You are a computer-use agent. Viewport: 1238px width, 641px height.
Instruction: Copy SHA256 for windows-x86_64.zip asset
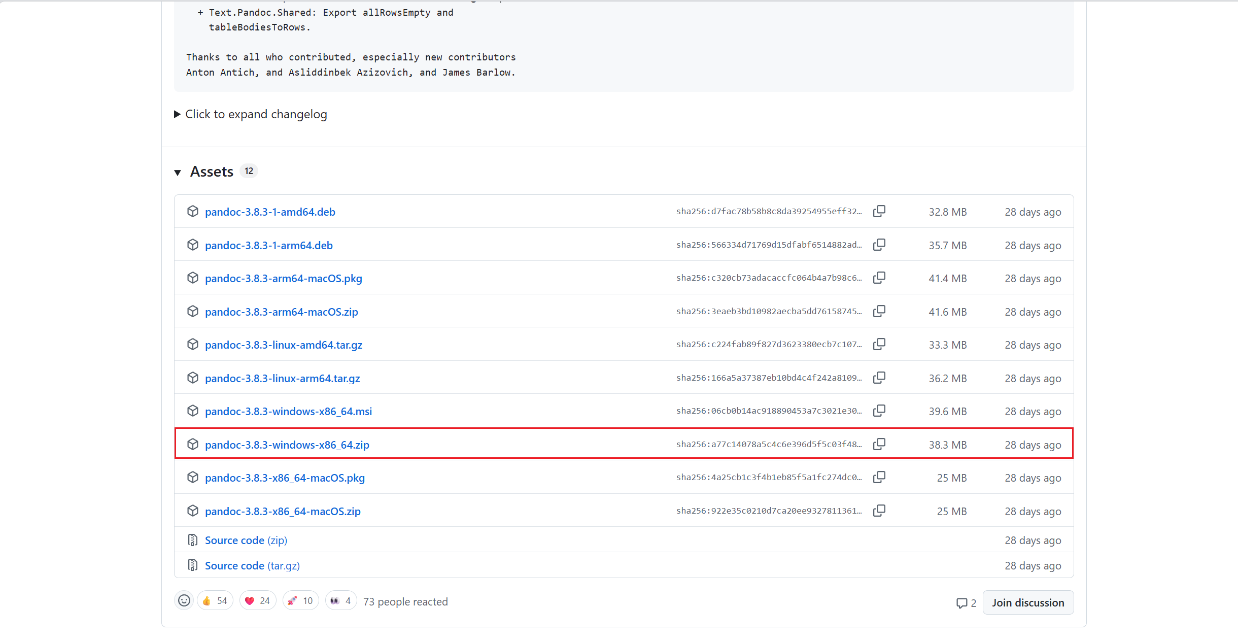point(879,444)
